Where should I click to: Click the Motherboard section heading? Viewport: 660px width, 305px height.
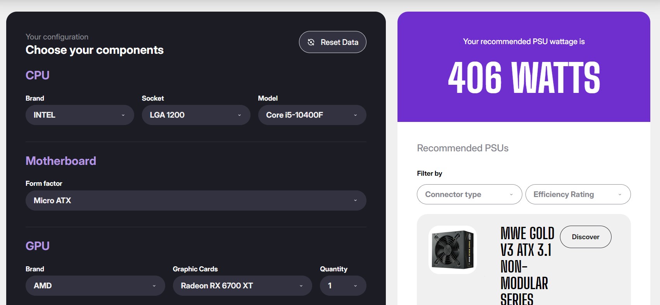61,161
